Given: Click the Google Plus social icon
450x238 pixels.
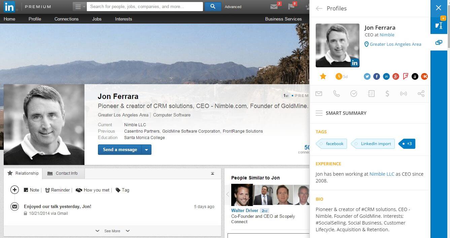Looking at the screenshot, I should pos(396,76).
